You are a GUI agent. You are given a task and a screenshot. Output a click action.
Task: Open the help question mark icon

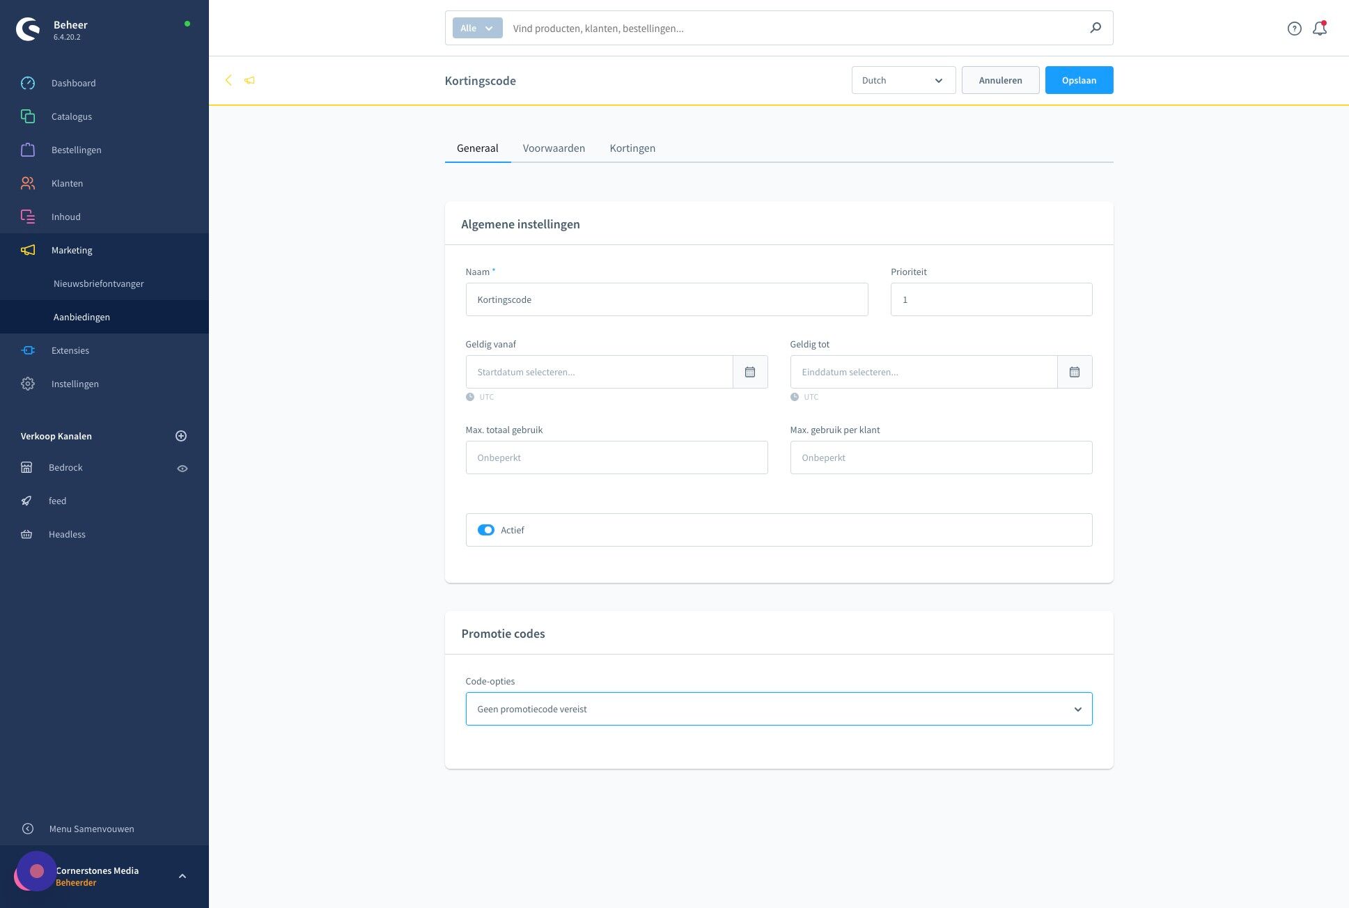(x=1294, y=29)
